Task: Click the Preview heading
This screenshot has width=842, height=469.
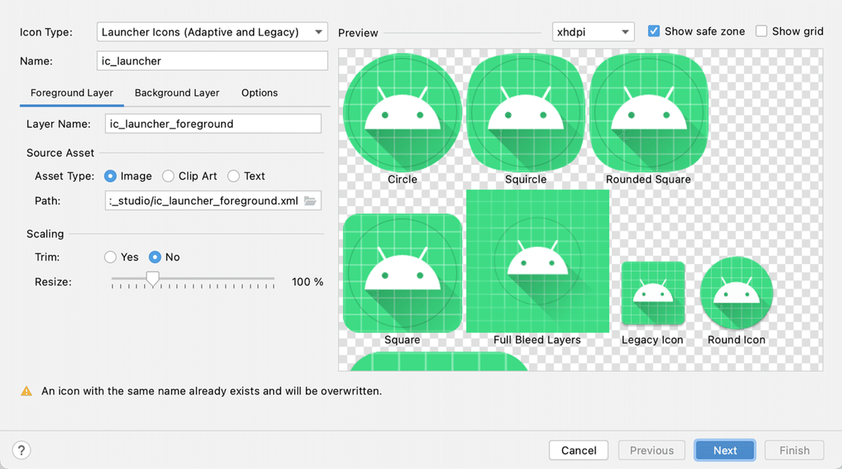Action: pyautogui.click(x=358, y=33)
